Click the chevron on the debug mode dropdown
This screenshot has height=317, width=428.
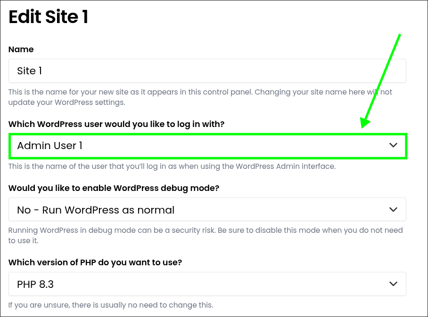(x=393, y=209)
